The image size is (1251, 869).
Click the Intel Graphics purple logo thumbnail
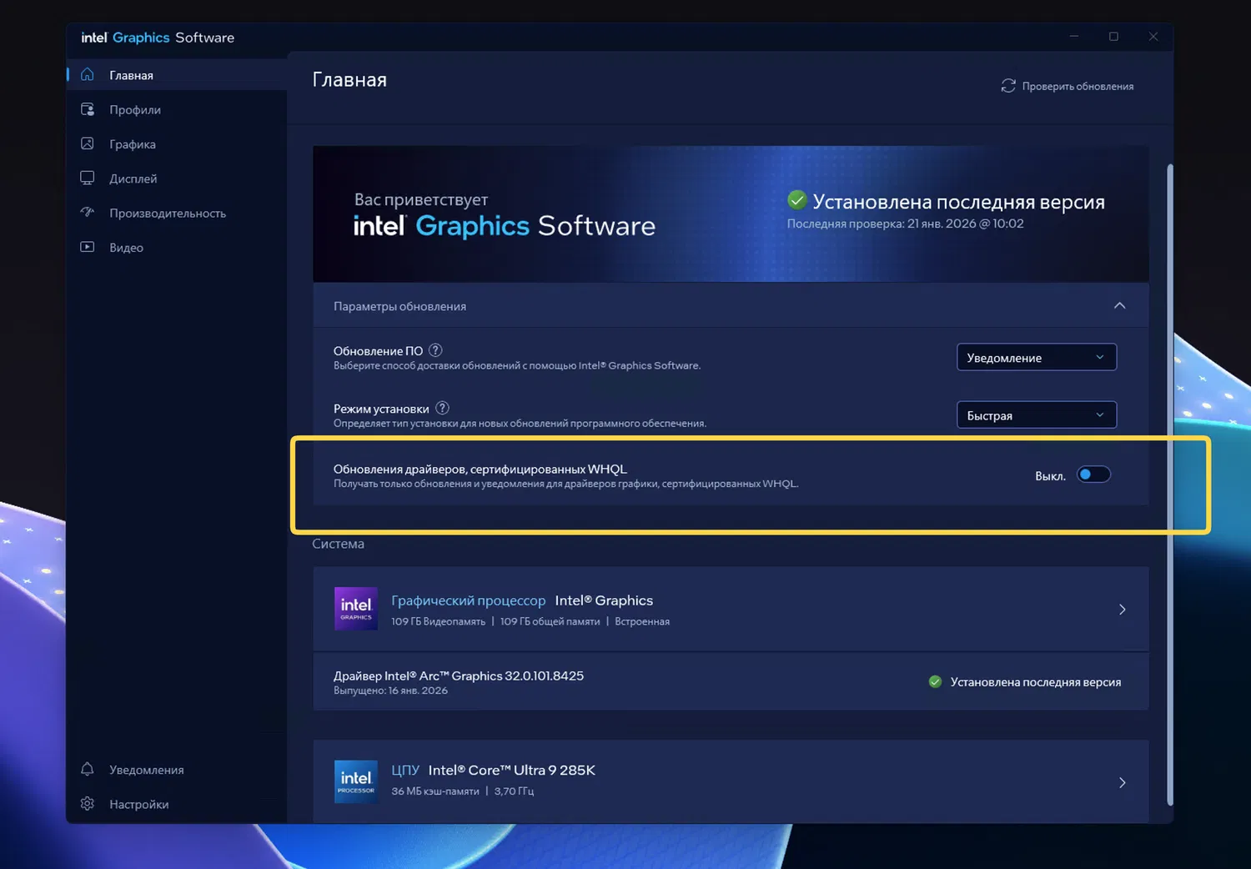pos(356,609)
